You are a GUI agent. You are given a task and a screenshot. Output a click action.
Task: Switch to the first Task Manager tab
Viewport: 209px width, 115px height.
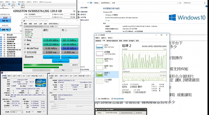tap(98, 41)
